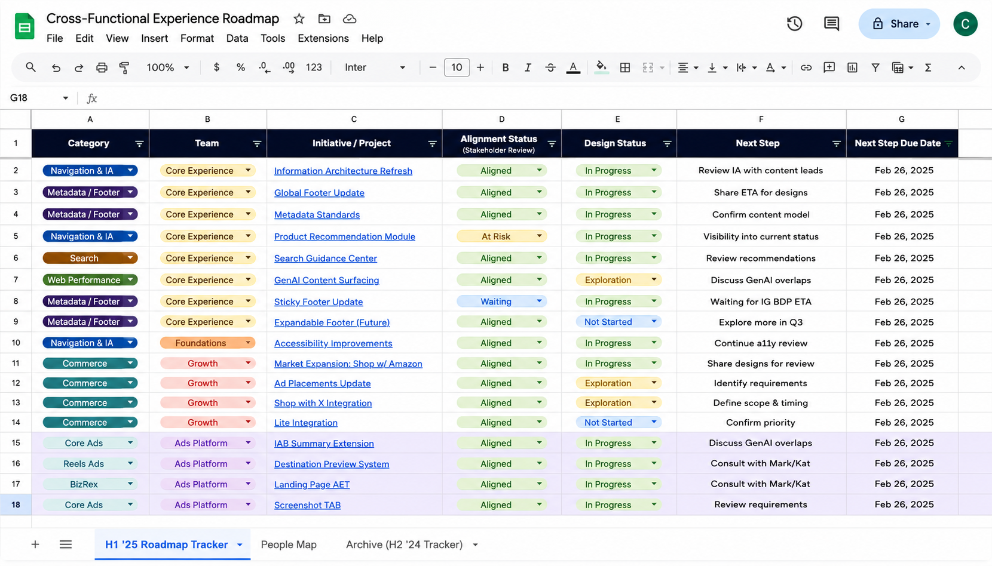Switch to Archive (H2 '24 Tracker) tab
This screenshot has height=566, width=992.
pyautogui.click(x=405, y=545)
